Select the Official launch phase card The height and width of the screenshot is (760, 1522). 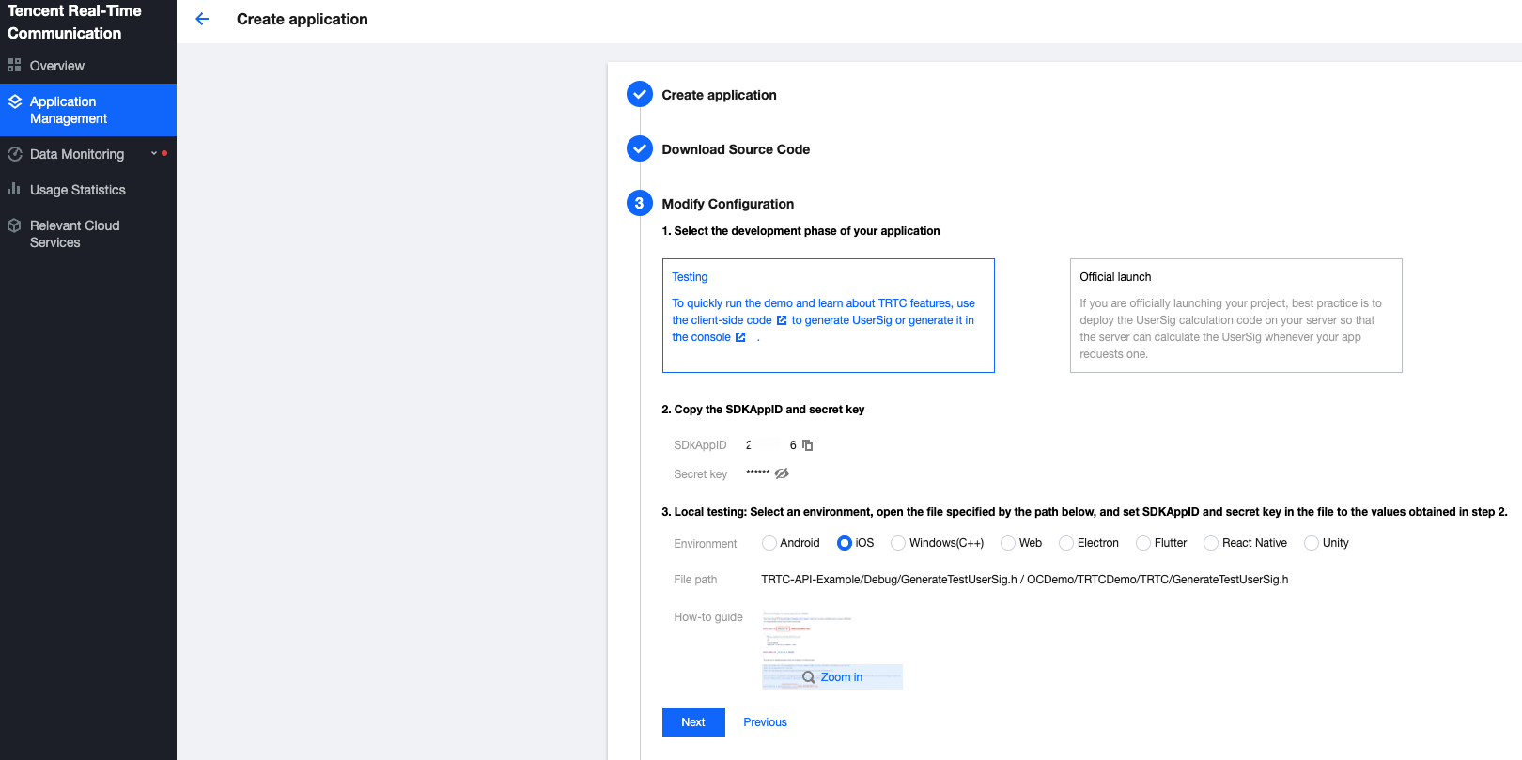1236,316
